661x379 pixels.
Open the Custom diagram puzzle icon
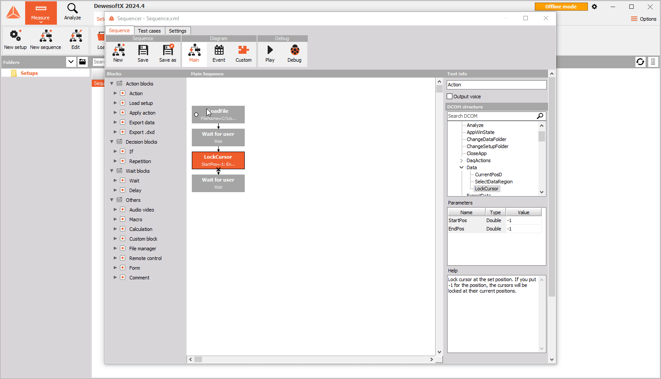click(243, 50)
